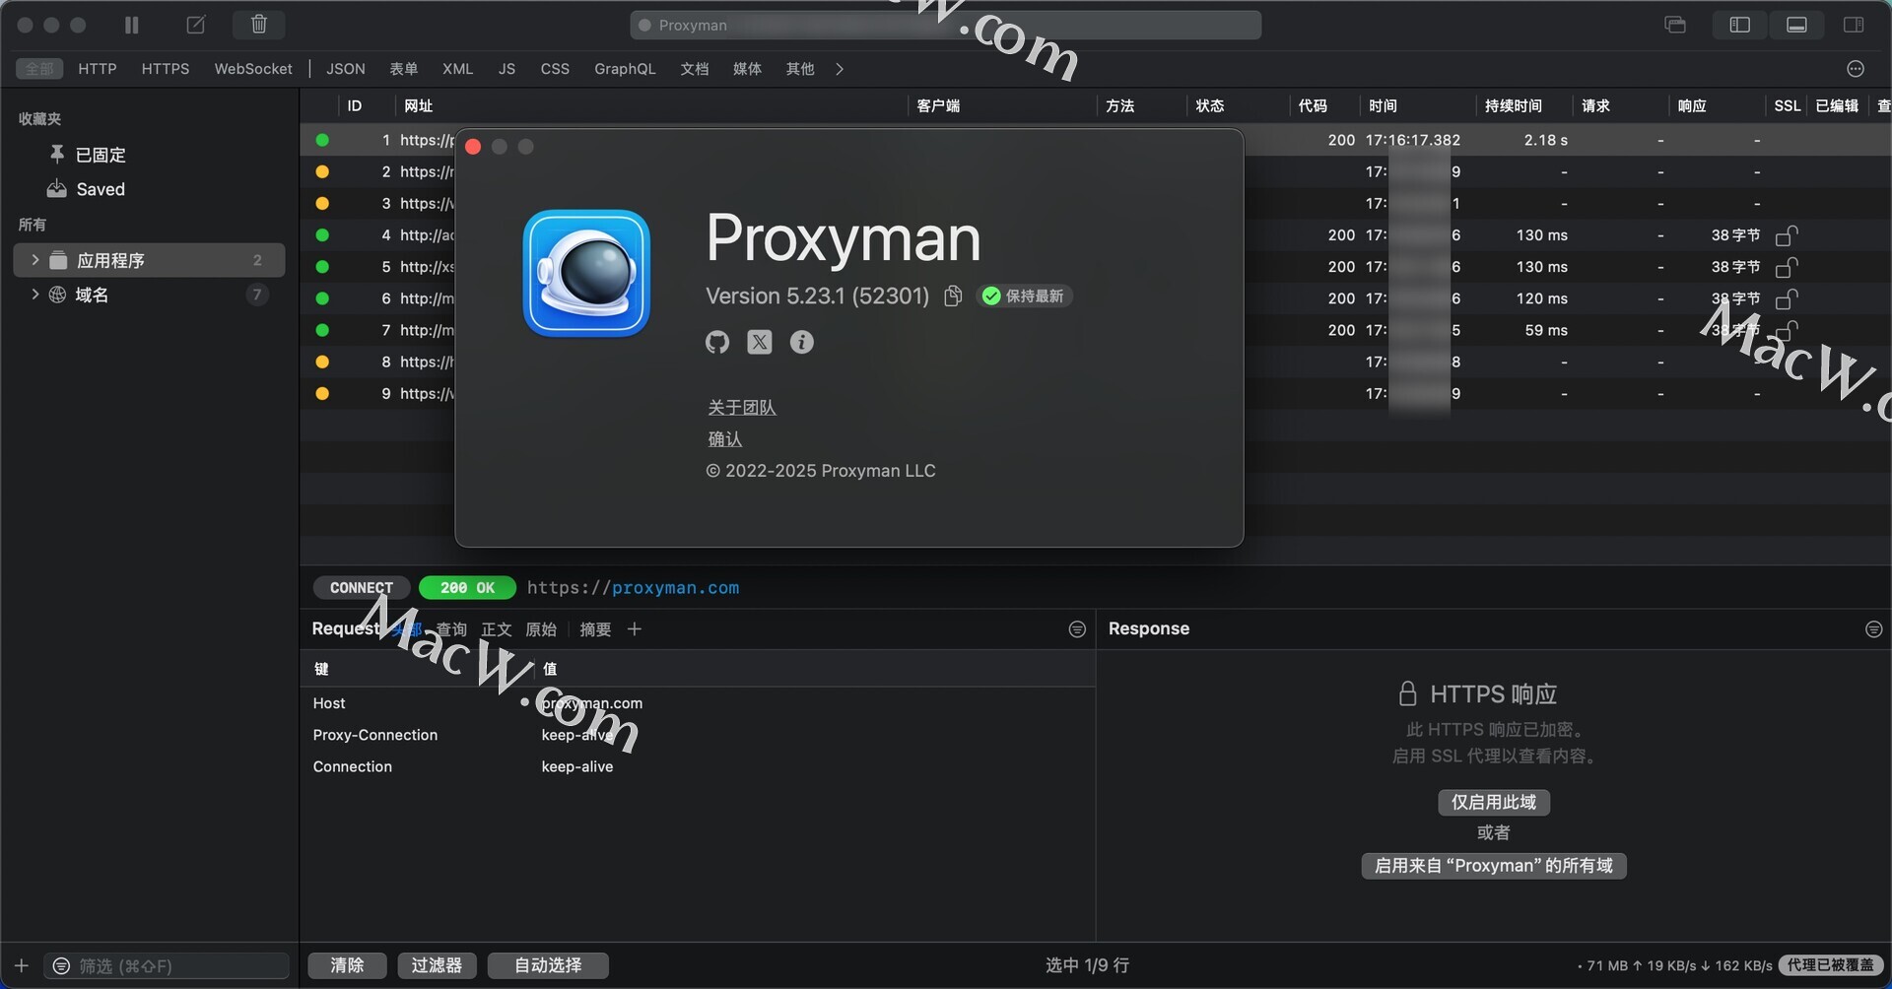Open the filter options icon in the search field
Image resolution: width=1892 pixels, height=989 pixels.
point(61,966)
